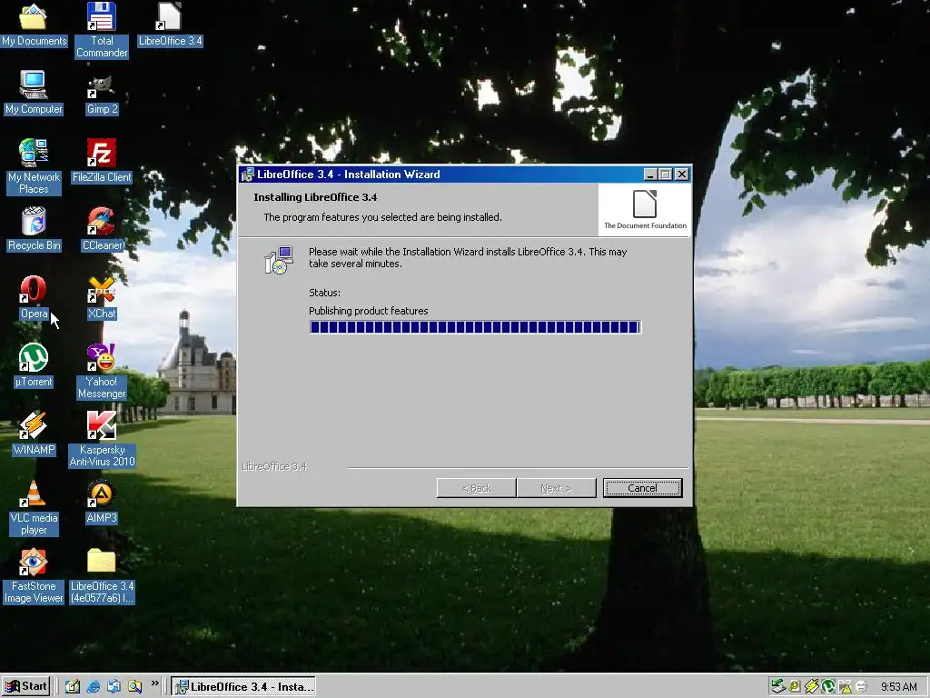Click the installation progress bar

tap(475, 327)
